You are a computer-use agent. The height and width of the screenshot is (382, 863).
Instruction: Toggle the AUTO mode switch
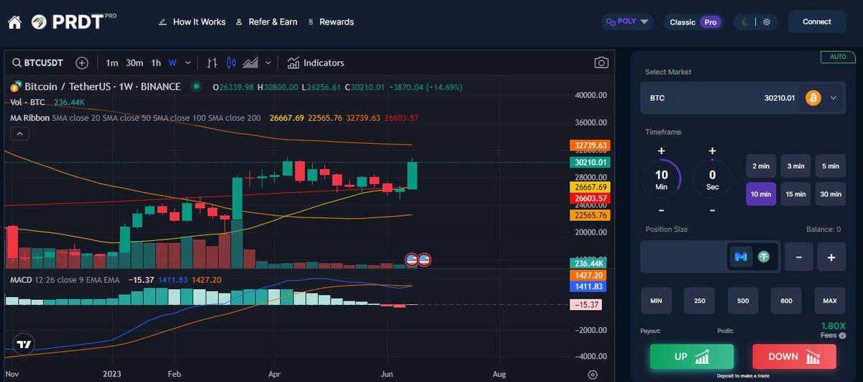[838, 55]
